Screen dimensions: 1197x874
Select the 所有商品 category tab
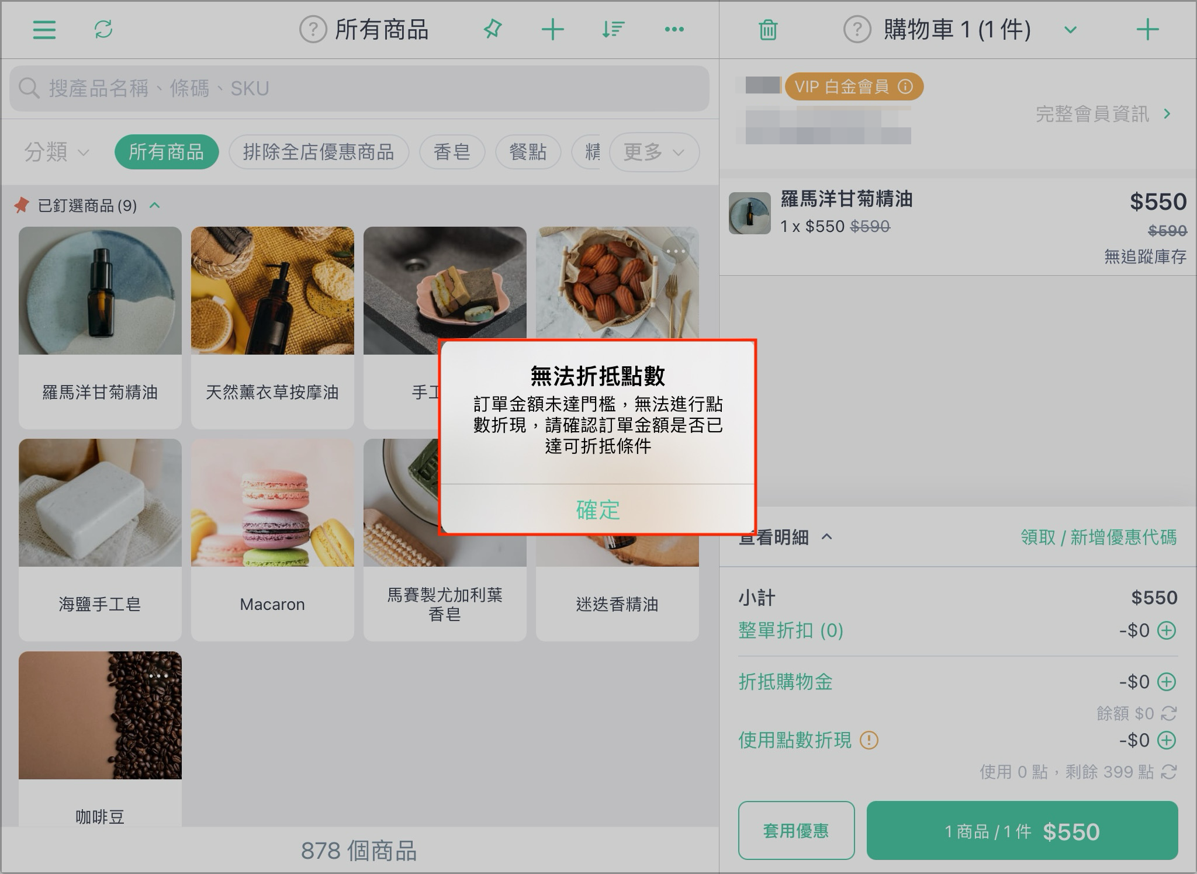(167, 152)
